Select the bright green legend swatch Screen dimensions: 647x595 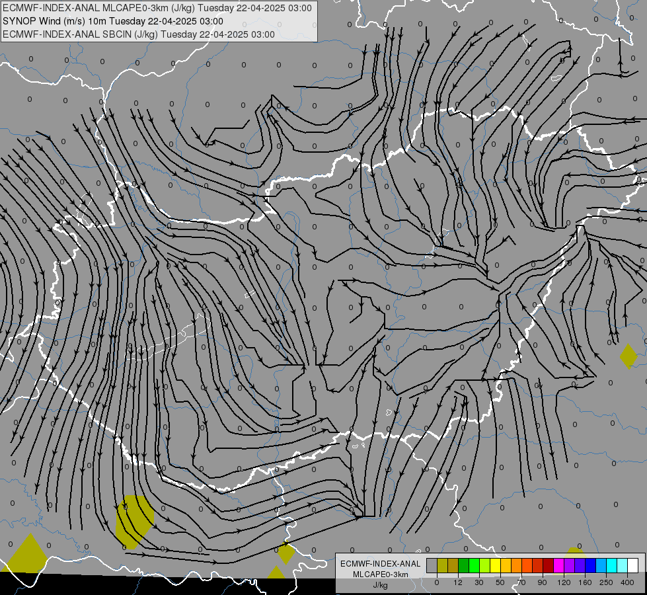coord(475,565)
